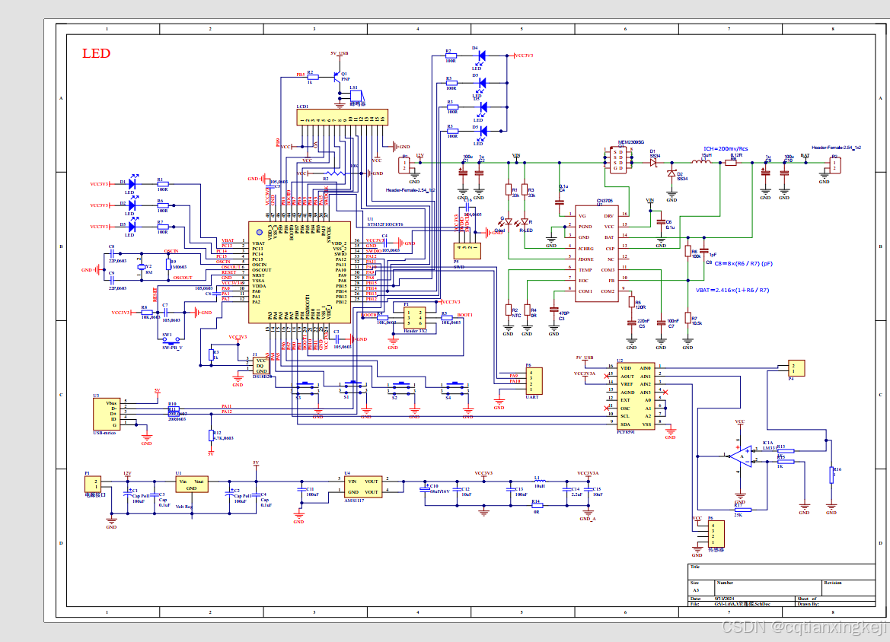Click the L1 10uH inductor
The image size is (890, 642).
click(540, 481)
